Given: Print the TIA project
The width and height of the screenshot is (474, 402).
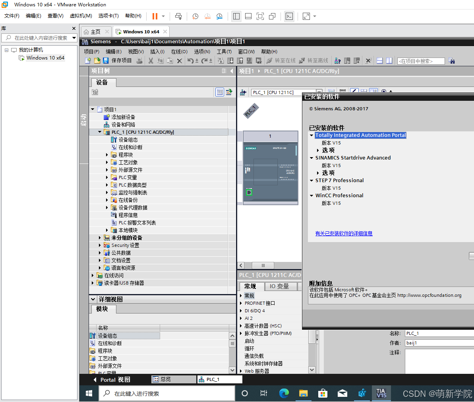Looking at the screenshot, I should click(139, 61).
